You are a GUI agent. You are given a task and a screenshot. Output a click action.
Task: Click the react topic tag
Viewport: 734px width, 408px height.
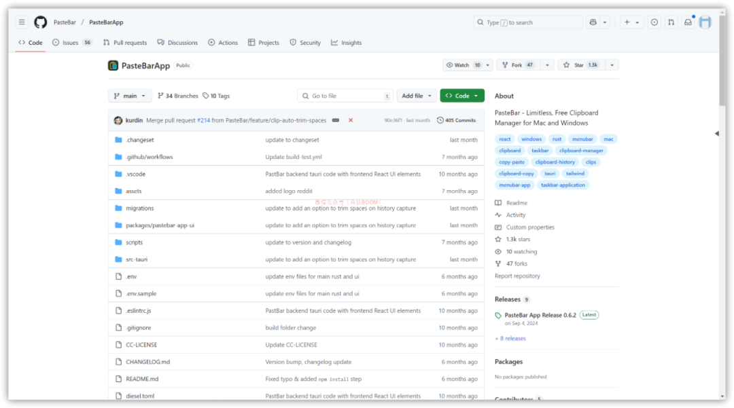coord(504,138)
